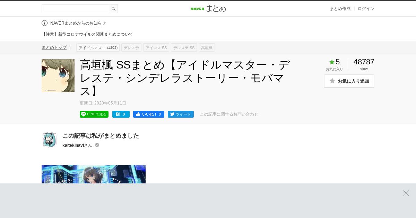
Task: Open kaitekinavi user profile link
Action: pos(73,145)
